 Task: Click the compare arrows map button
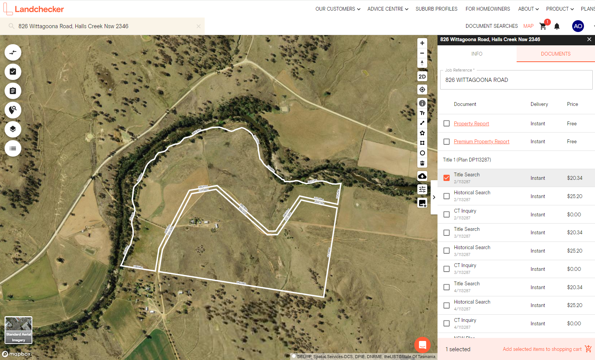click(13, 53)
